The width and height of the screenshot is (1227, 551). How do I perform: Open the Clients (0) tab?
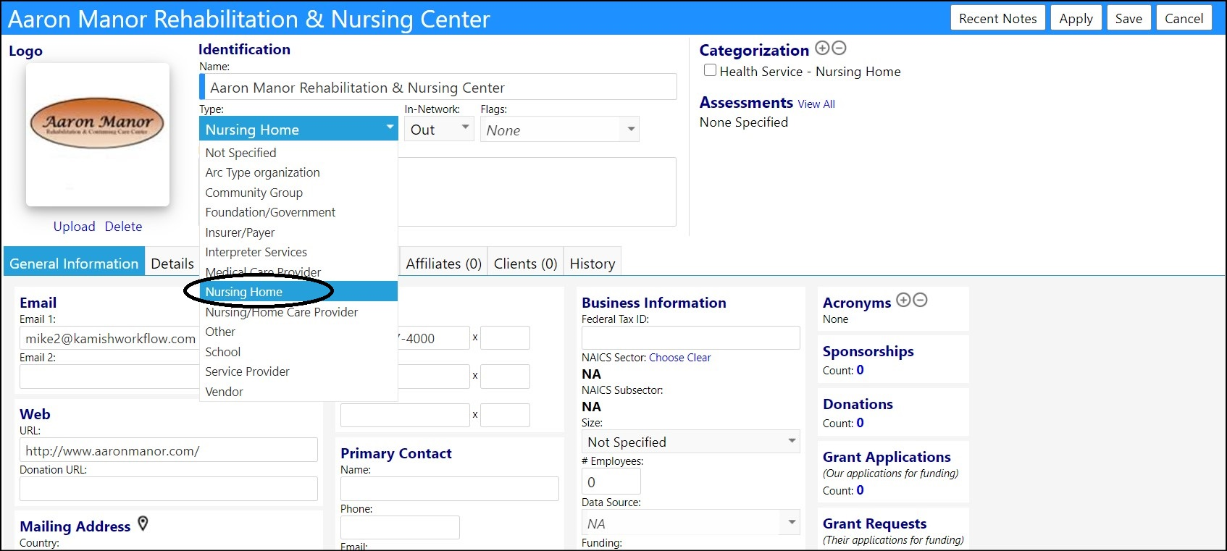pos(525,263)
